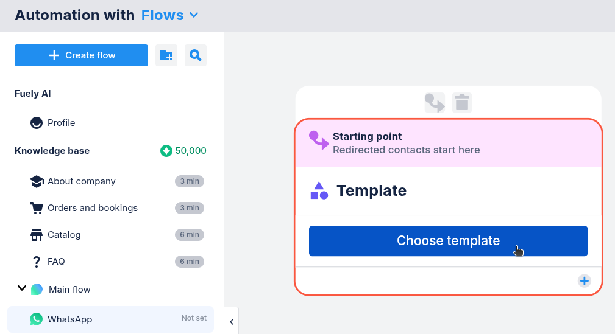Collapse the Main flow tree
This screenshot has height=334, width=615.
pyautogui.click(x=22, y=288)
